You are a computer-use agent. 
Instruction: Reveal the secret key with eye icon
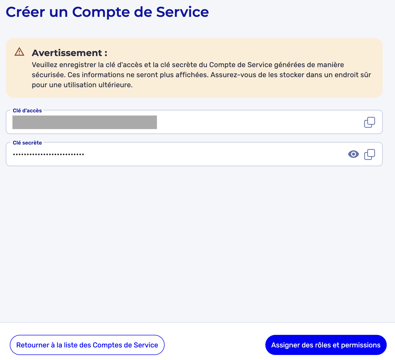click(353, 154)
